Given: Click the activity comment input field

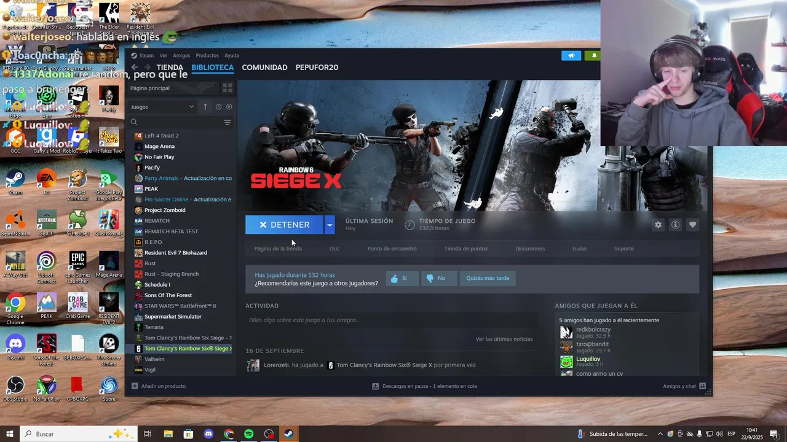Looking at the screenshot, I should click(x=391, y=320).
